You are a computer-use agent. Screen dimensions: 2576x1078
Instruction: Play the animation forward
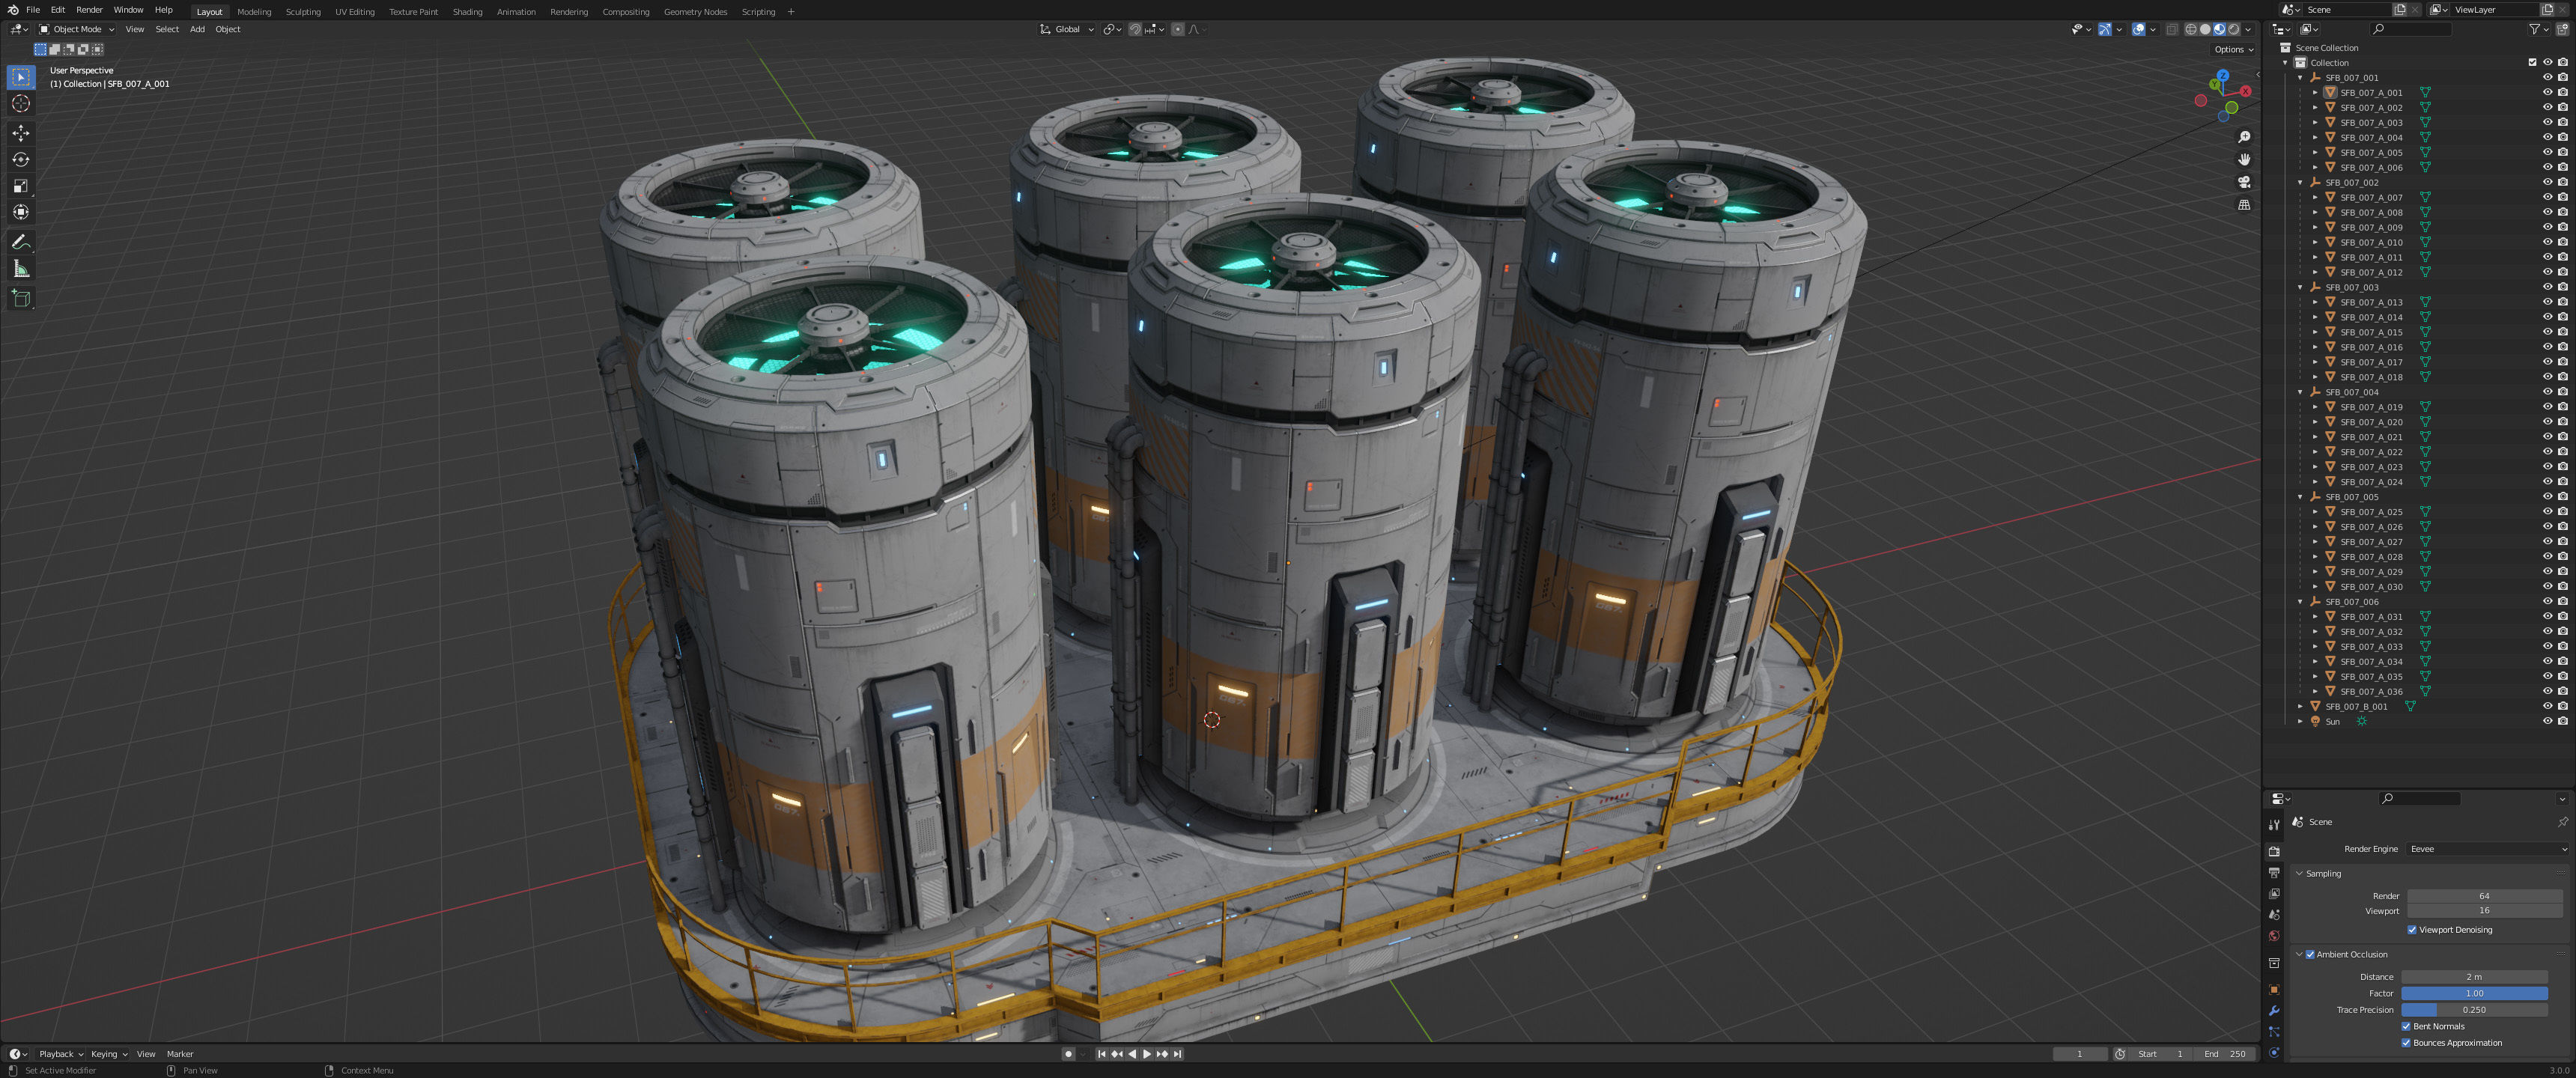pyautogui.click(x=1147, y=1054)
